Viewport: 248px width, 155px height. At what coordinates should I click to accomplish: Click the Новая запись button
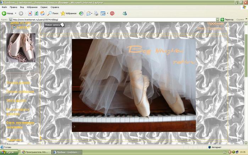tap(54, 25)
